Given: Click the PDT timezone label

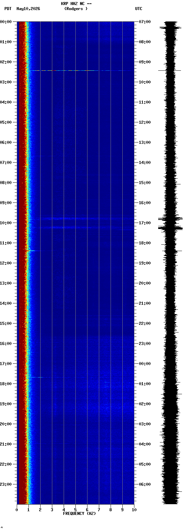Looking at the screenshot, I should click(x=8, y=9).
